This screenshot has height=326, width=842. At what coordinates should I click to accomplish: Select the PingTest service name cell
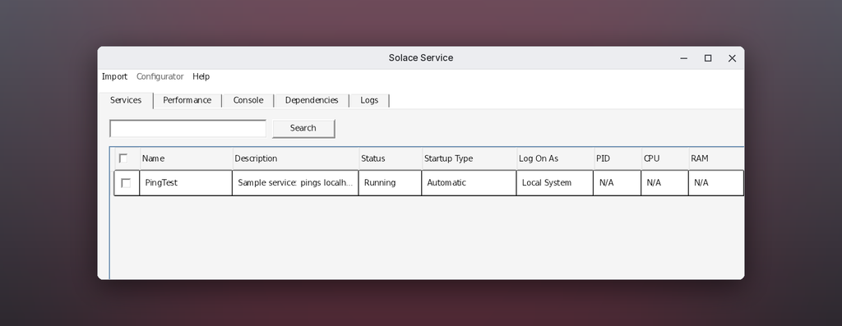(186, 183)
